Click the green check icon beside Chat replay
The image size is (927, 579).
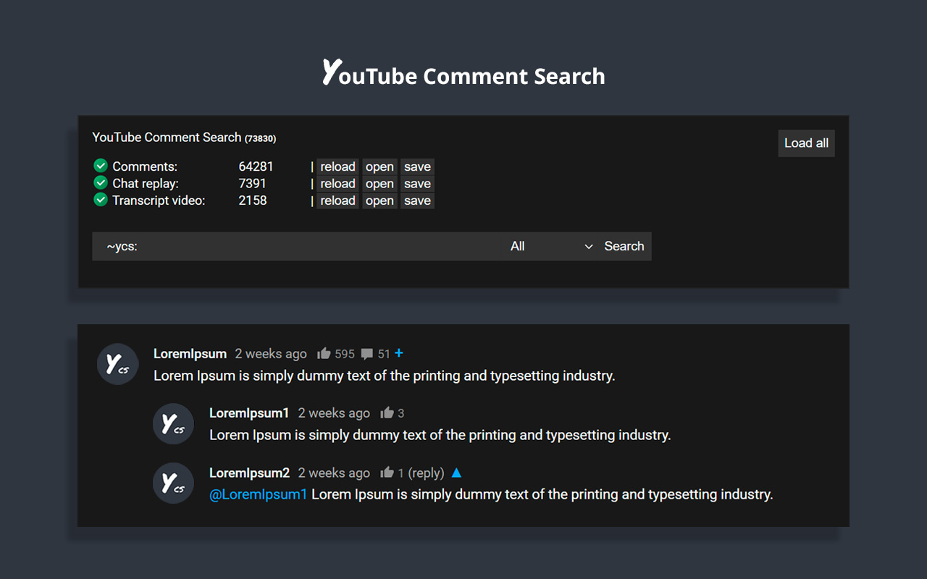pos(100,184)
